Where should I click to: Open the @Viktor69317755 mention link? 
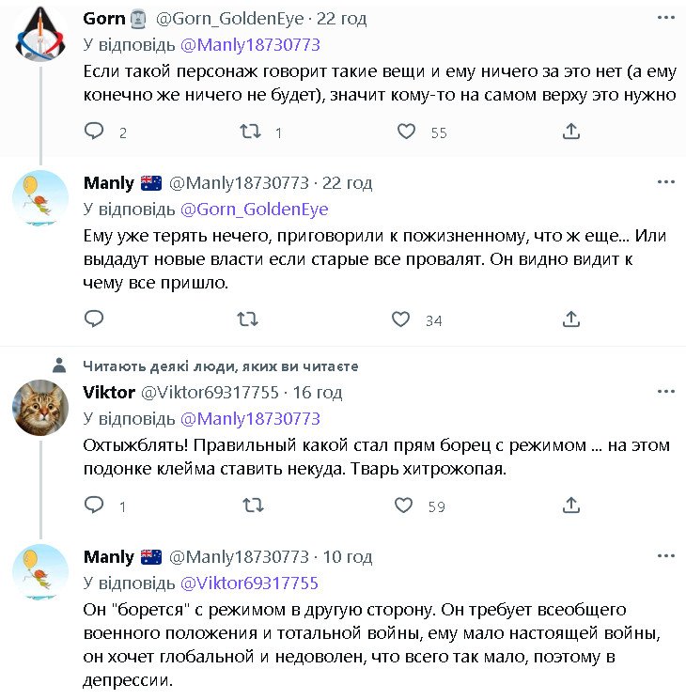point(249,583)
